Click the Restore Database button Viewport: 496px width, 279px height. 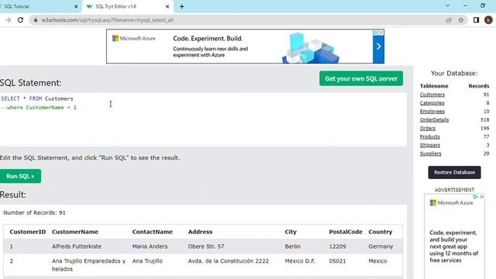[454, 172]
